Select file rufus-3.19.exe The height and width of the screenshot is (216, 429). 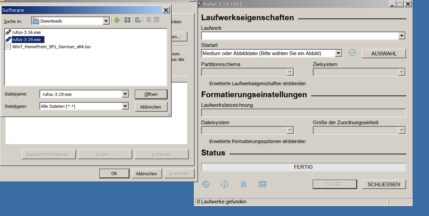tap(26, 40)
